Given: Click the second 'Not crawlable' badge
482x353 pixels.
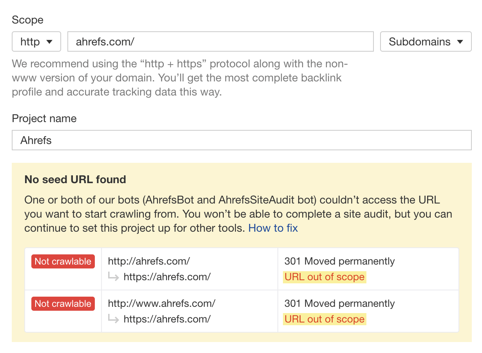Looking at the screenshot, I should (63, 303).
